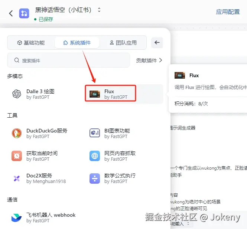Image resolution: width=247 pixels, height=229 pixels.
Task: Collapse the plugin panel with arrow button
Action: pyautogui.click(x=157, y=42)
